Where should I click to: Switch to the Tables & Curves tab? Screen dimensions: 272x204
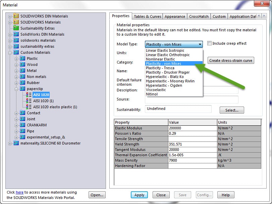coord(148,16)
